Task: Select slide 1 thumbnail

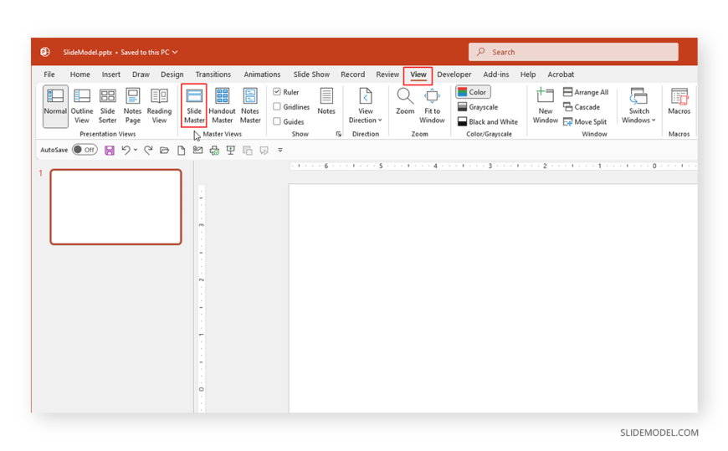Action: tap(115, 207)
